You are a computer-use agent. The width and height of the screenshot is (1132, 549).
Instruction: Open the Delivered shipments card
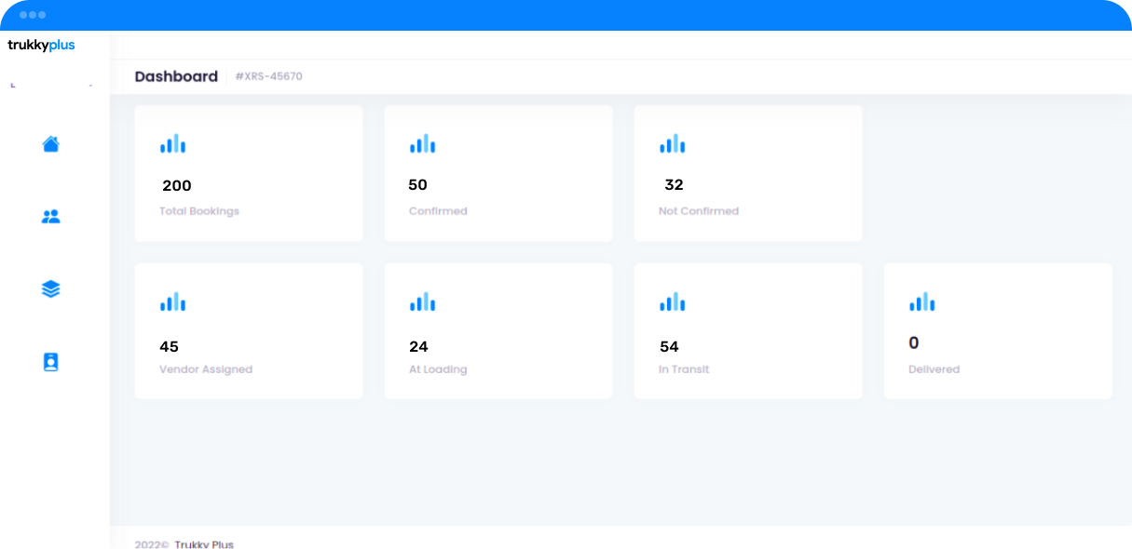pyautogui.click(x=997, y=330)
